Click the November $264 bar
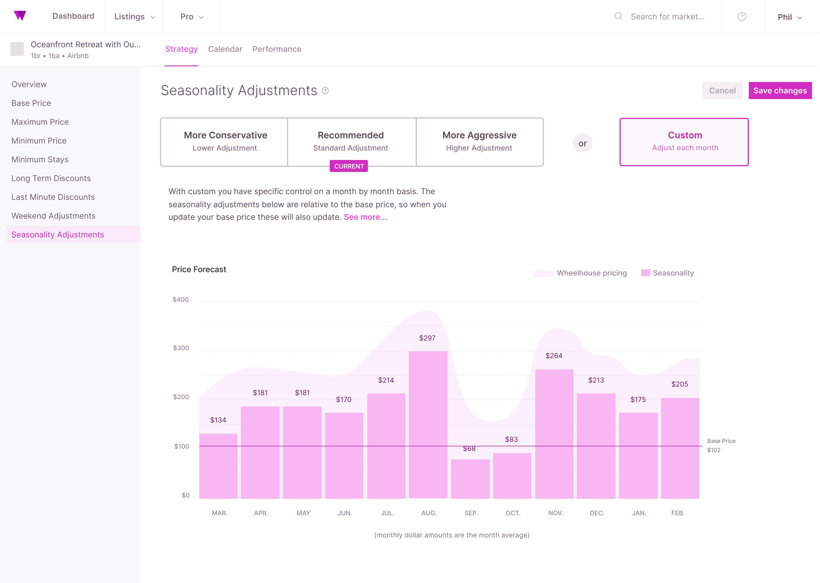820x583 pixels. 554,434
